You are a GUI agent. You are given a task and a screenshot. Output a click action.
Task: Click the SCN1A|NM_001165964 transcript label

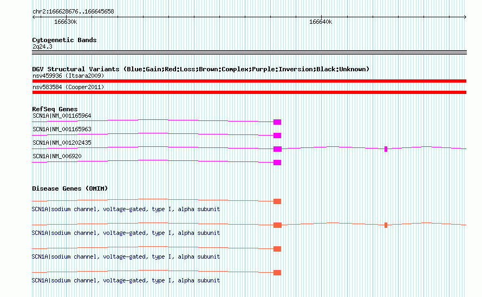pos(62,116)
